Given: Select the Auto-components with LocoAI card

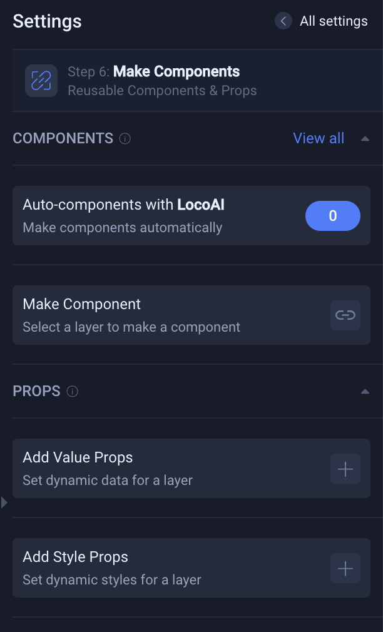Looking at the screenshot, I should point(156,215).
